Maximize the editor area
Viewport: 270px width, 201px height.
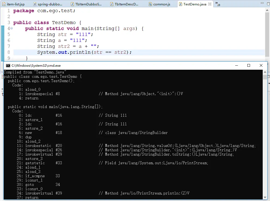tap(268, 4)
